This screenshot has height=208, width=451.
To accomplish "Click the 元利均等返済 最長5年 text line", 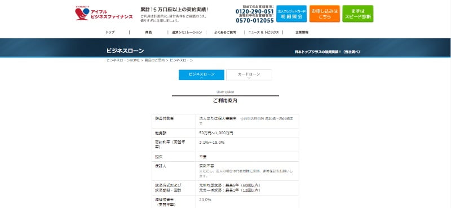I will point(230,185).
